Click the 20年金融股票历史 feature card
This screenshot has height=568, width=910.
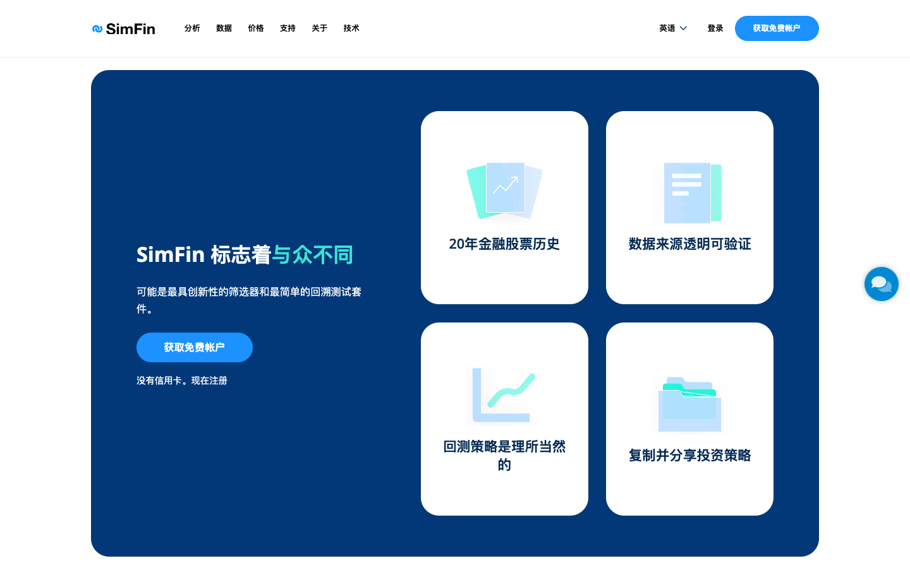504,207
